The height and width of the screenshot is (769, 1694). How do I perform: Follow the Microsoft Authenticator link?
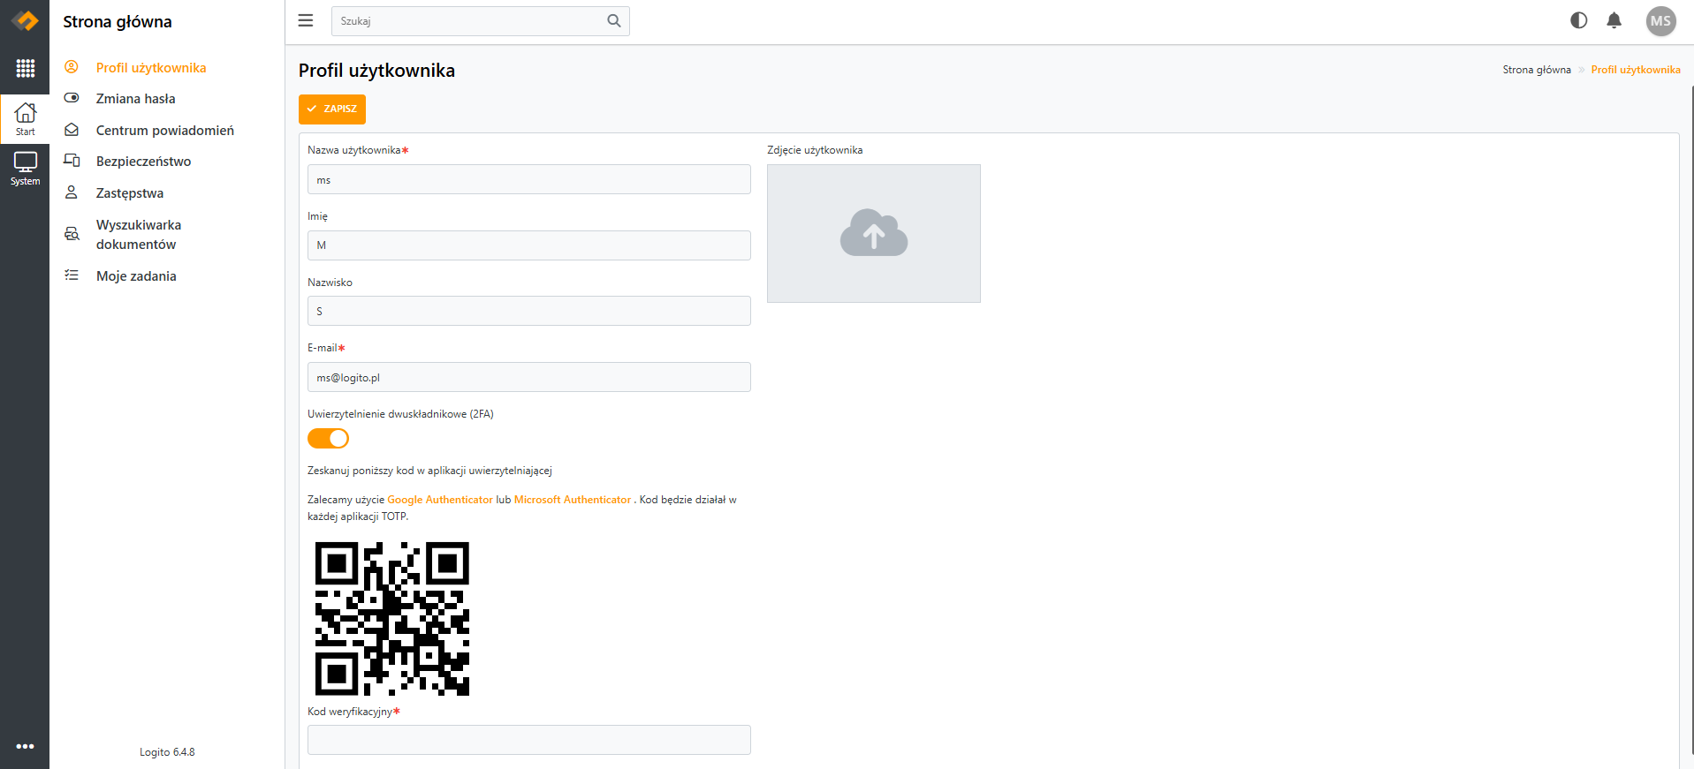tap(573, 500)
